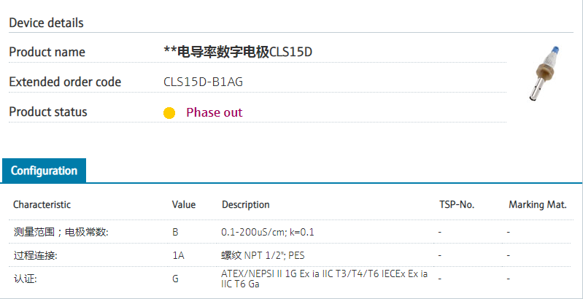Click the 0.1-200uS/cm; k=0.1 description
Image resolution: width=583 pixels, height=299 pixels.
coord(268,232)
